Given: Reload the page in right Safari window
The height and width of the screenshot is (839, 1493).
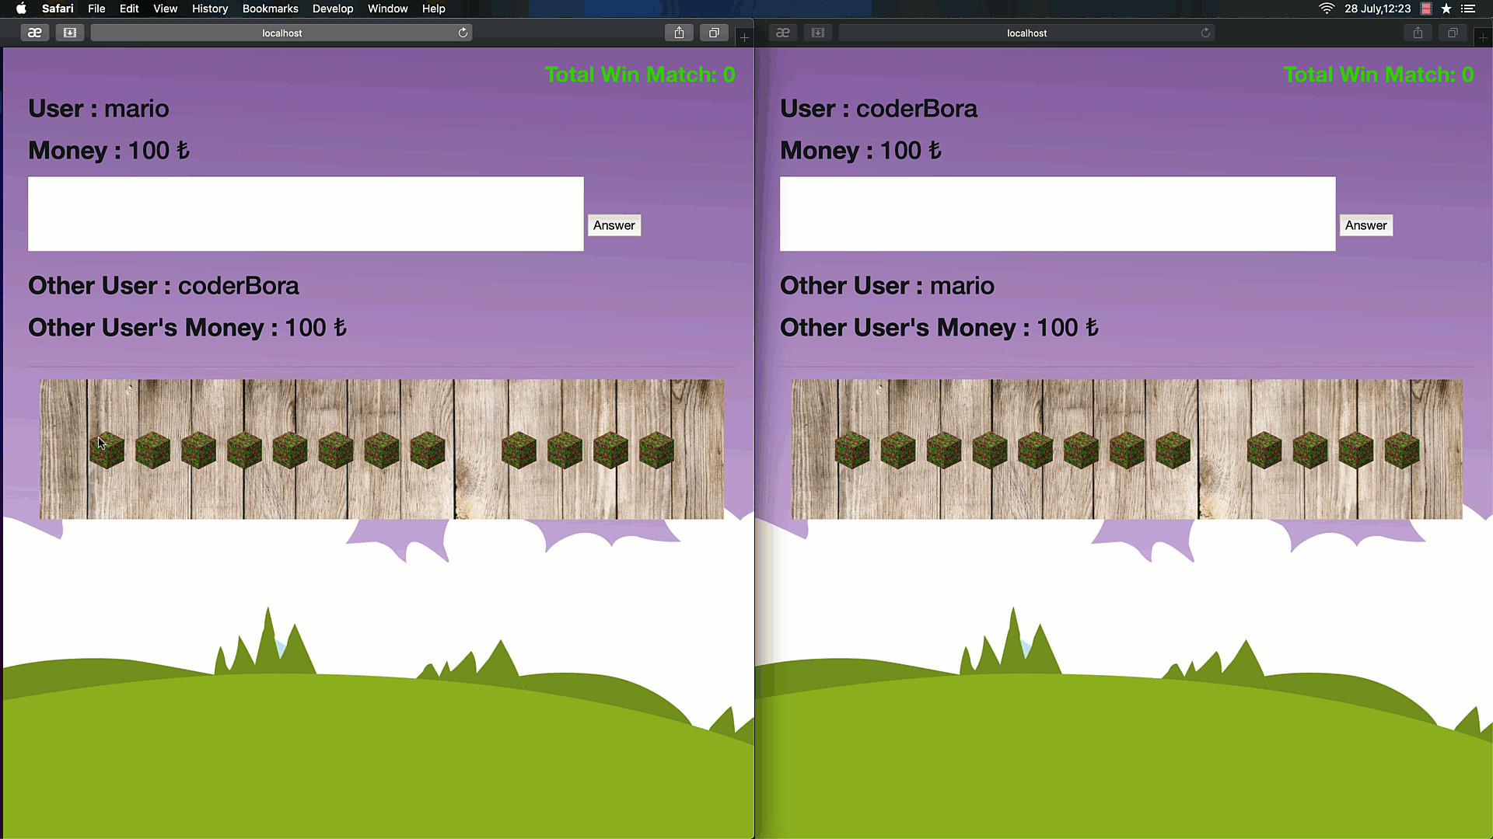Looking at the screenshot, I should click(1205, 33).
